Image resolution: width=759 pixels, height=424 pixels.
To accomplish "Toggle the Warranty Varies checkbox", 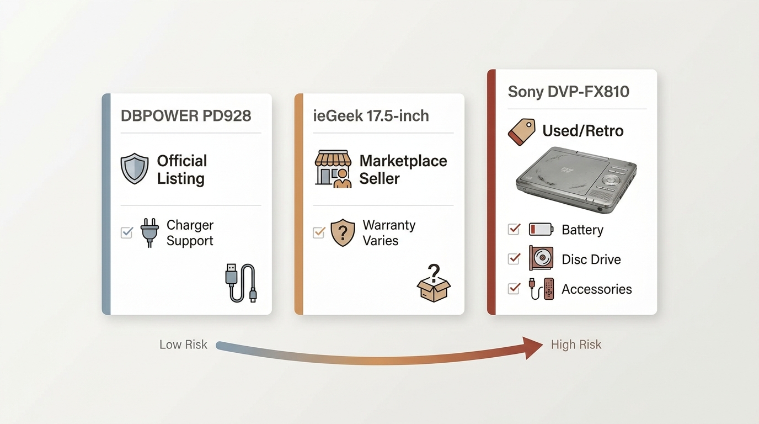I will tap(319, 232).
